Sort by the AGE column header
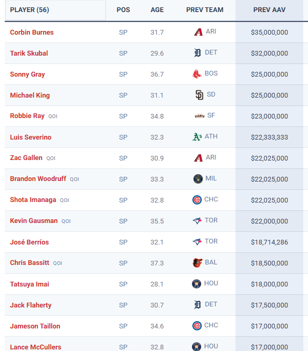This screenshot has height=351, width=308. 157,10
